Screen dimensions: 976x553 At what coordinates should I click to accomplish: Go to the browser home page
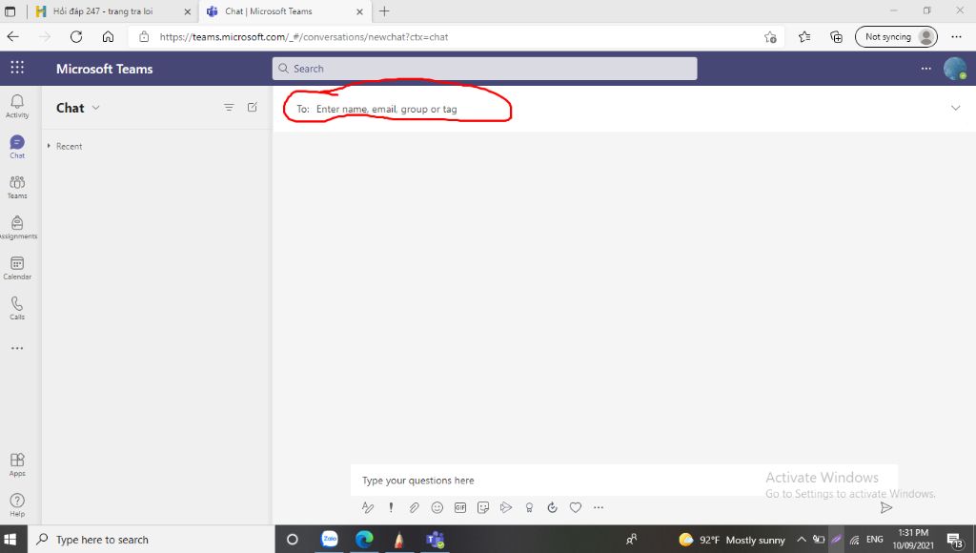pyautogui.click(x=108, y=37)
